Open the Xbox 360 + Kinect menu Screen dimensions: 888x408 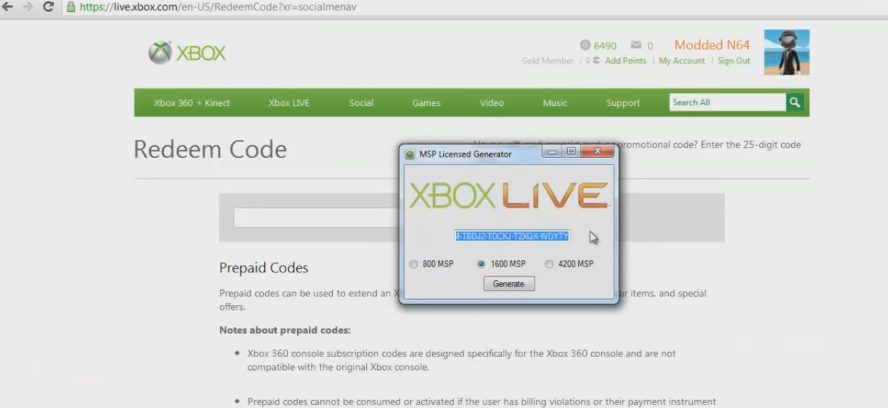click(x=192, y=103)
